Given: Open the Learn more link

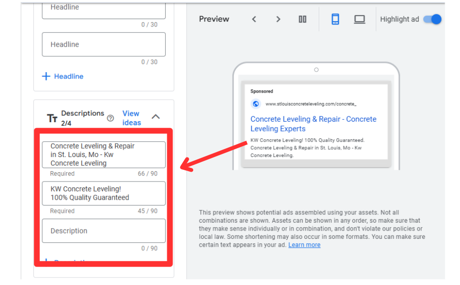Looking at the screenshot, I should pos(304,245).
